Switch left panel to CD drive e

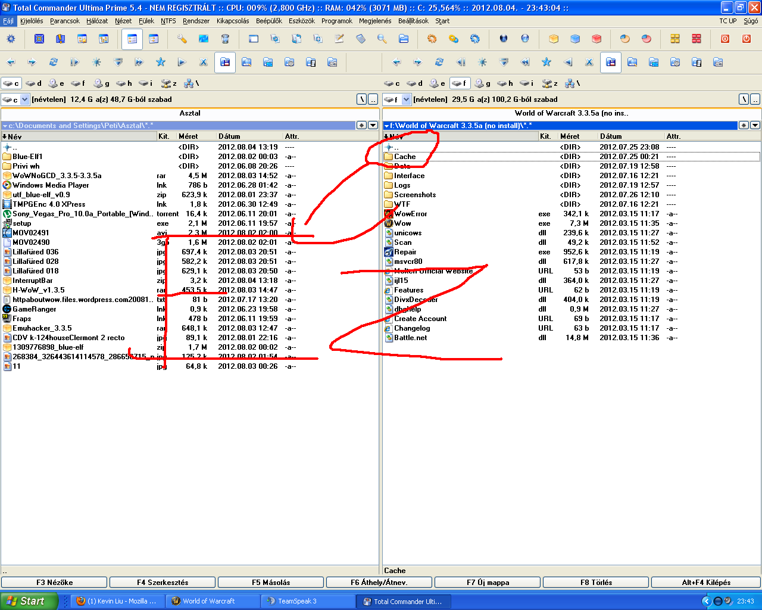pos(57,83)
